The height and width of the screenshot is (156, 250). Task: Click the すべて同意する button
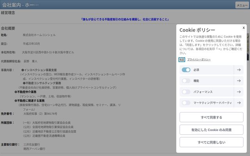pyautogui.click(x=211, y=117)
